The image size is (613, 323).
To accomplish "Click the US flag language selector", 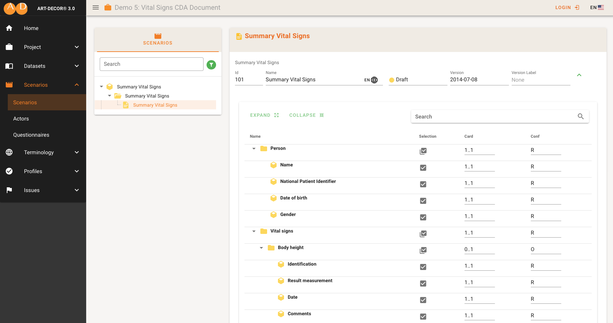I will click(600, 7).
